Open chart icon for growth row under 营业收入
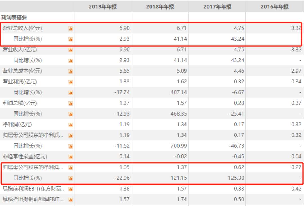The width and height of the screenshot is (304, 206). [70, 61]
